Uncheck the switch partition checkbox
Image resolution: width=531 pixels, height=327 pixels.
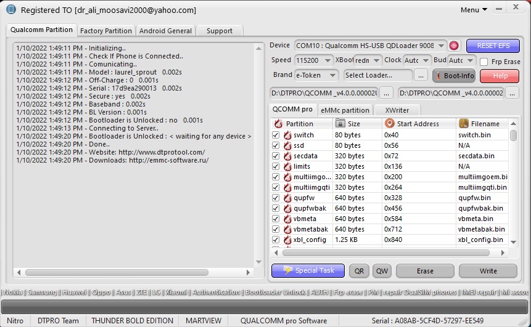click(x=276, y=135)
